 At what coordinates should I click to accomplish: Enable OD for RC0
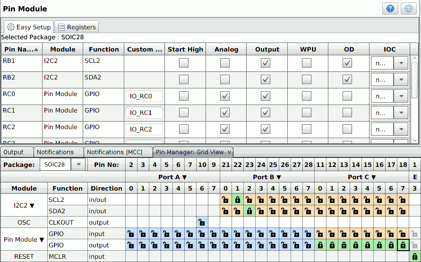(347, 96)
